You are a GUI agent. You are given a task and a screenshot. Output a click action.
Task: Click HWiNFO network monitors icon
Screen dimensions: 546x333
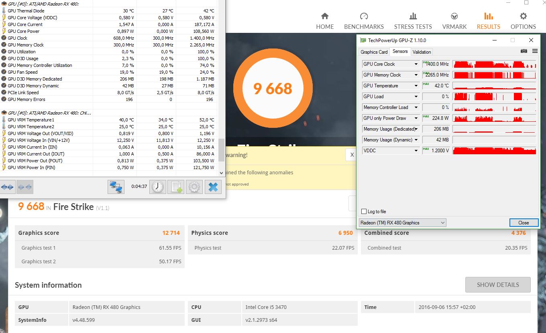(116, 187)
